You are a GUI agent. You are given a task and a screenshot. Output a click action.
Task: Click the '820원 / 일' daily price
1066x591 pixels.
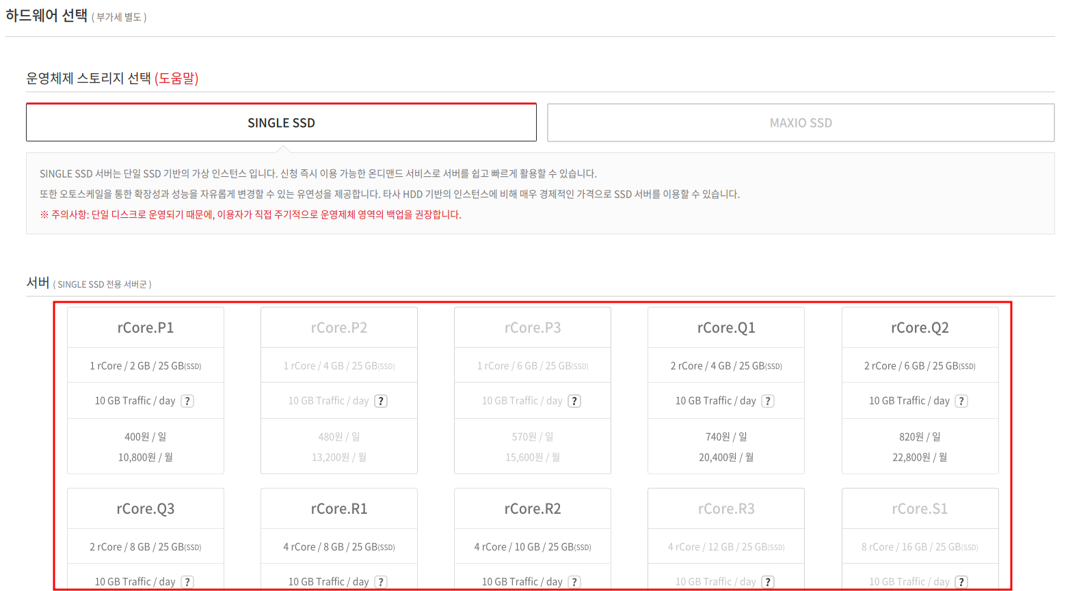[x=920, y=437]
